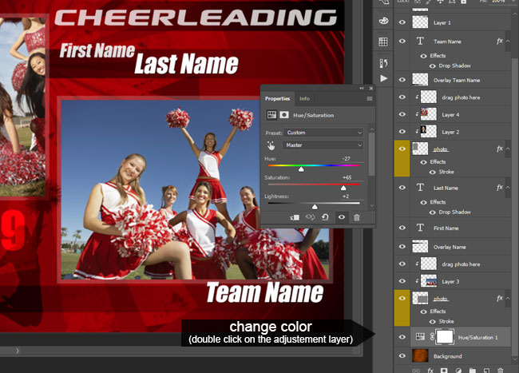Viewport: 519px width, 373px height.
Task: Toggle layer visibility eye in Properties footer
Action: tap(342, 217)
